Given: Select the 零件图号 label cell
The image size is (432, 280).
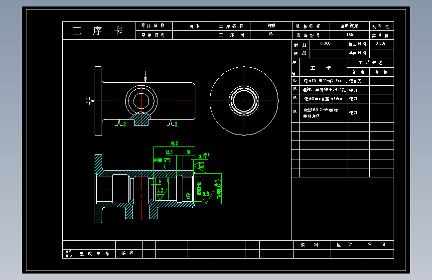Looking at the screenshot, I should point(154,35).
